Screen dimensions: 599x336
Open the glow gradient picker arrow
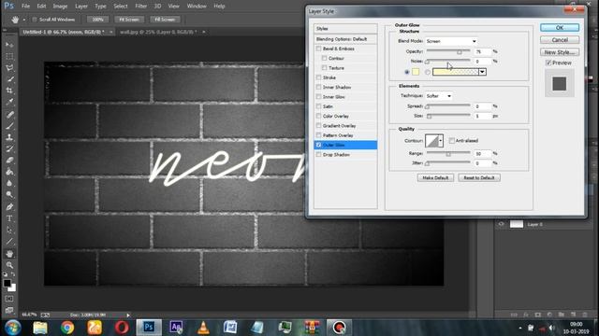(x=483, y=72)
